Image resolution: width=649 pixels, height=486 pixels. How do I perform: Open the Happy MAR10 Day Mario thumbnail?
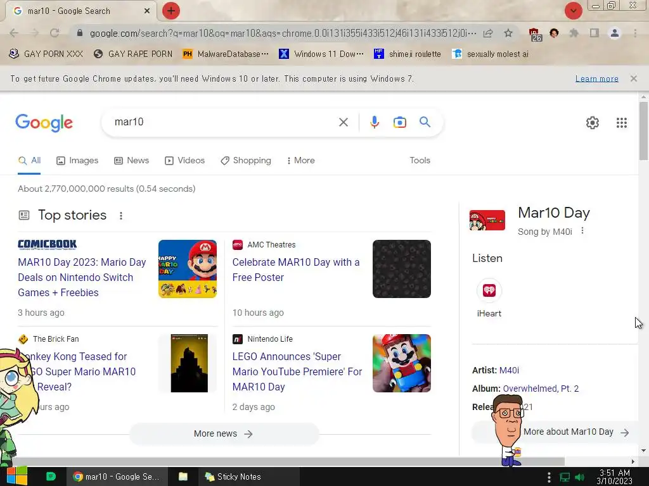coord(188,269)
